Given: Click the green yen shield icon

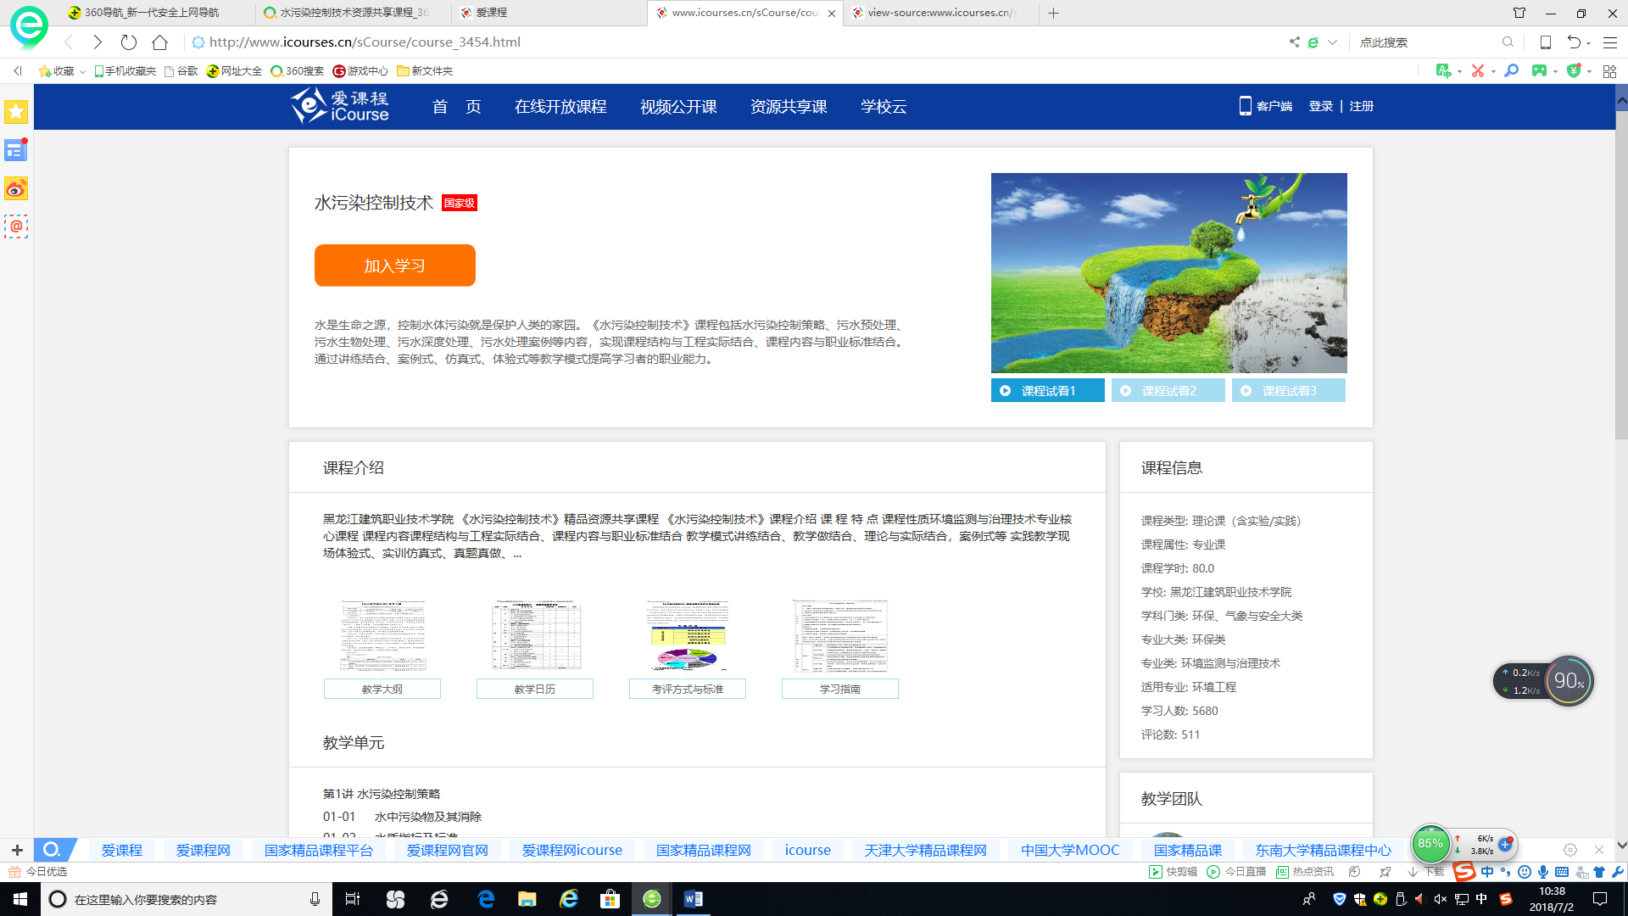Looking at the screenshot, I should tap(1574, 70).
